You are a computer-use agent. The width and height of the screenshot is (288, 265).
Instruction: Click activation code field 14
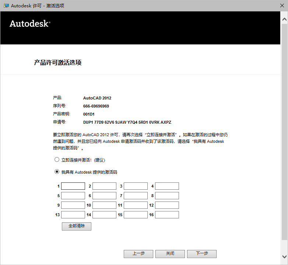coord(104,215)
